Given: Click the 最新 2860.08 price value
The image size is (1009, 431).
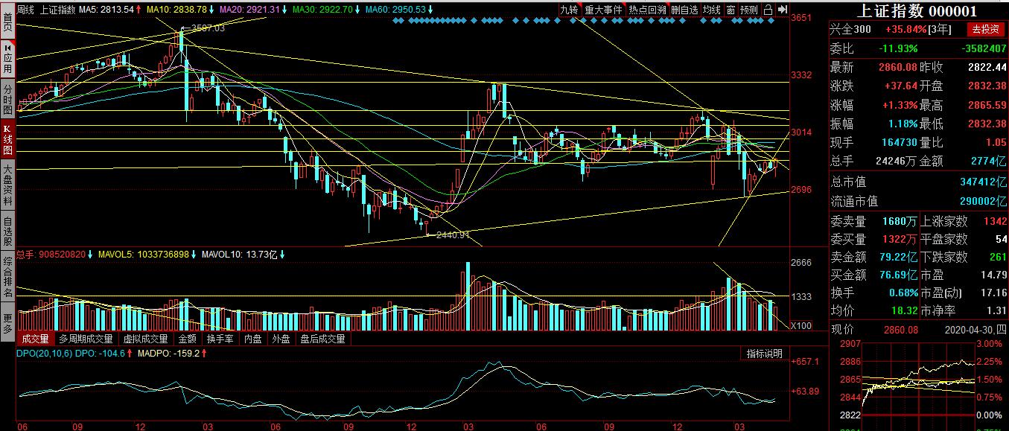Looking at the screenshot, I should pos(899,68).
